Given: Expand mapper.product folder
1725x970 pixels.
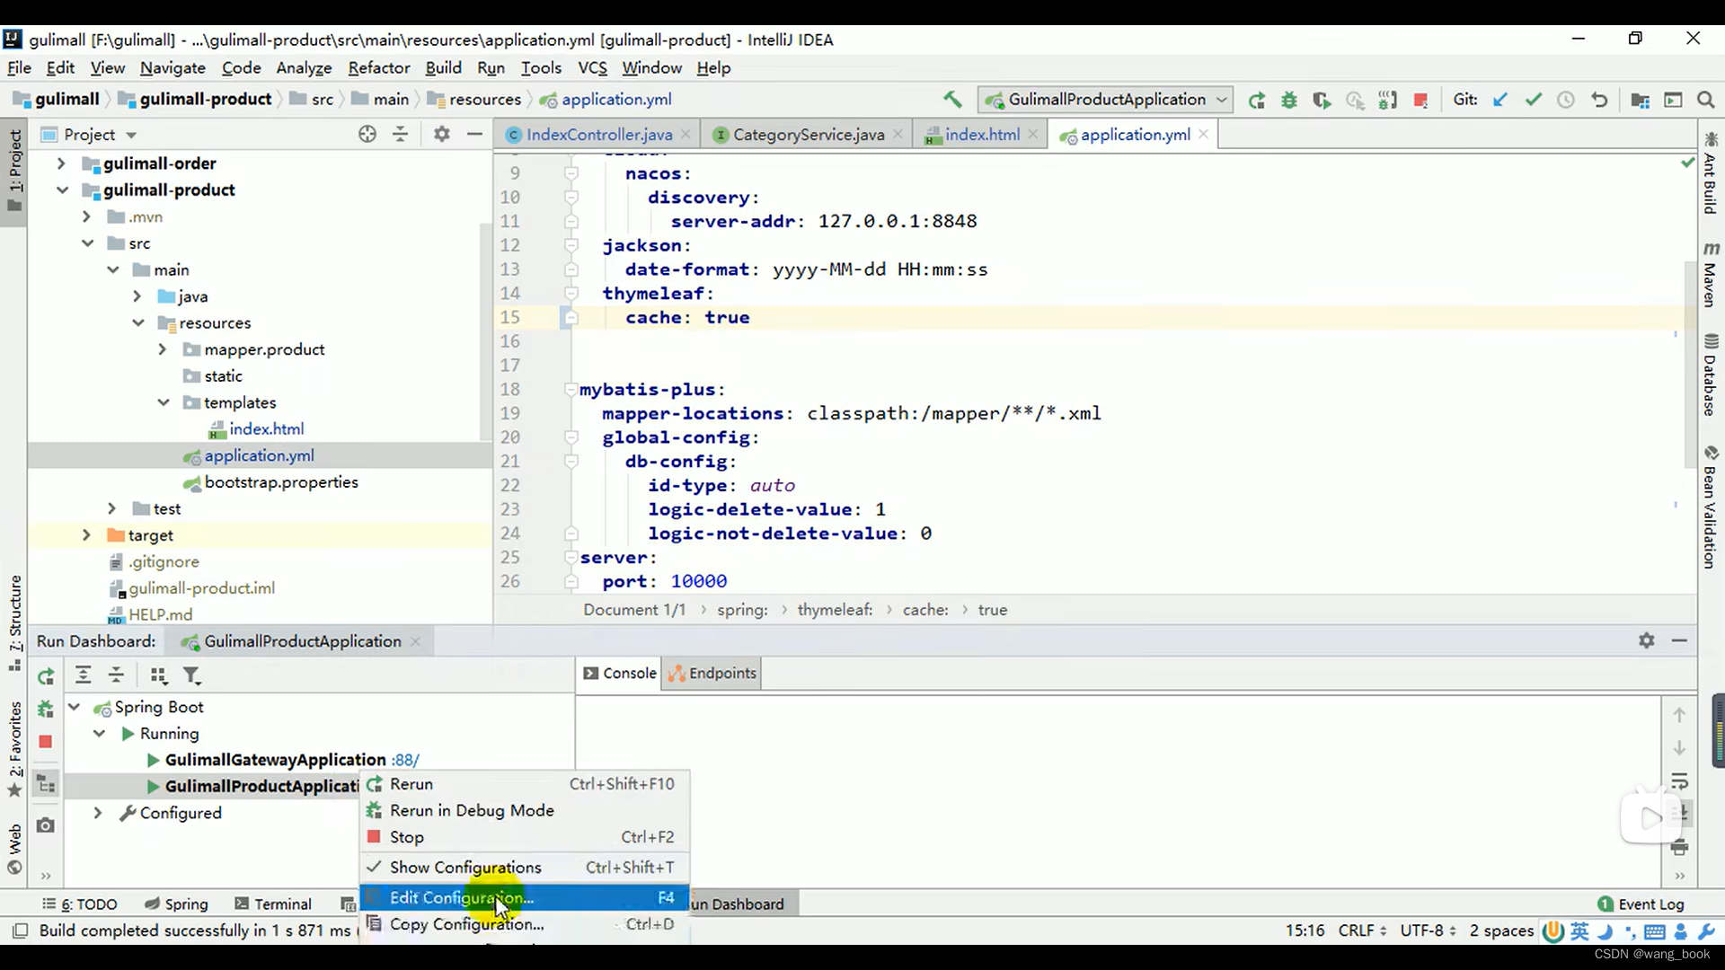Looking at the screenshot, I should [x=163, y=349].
